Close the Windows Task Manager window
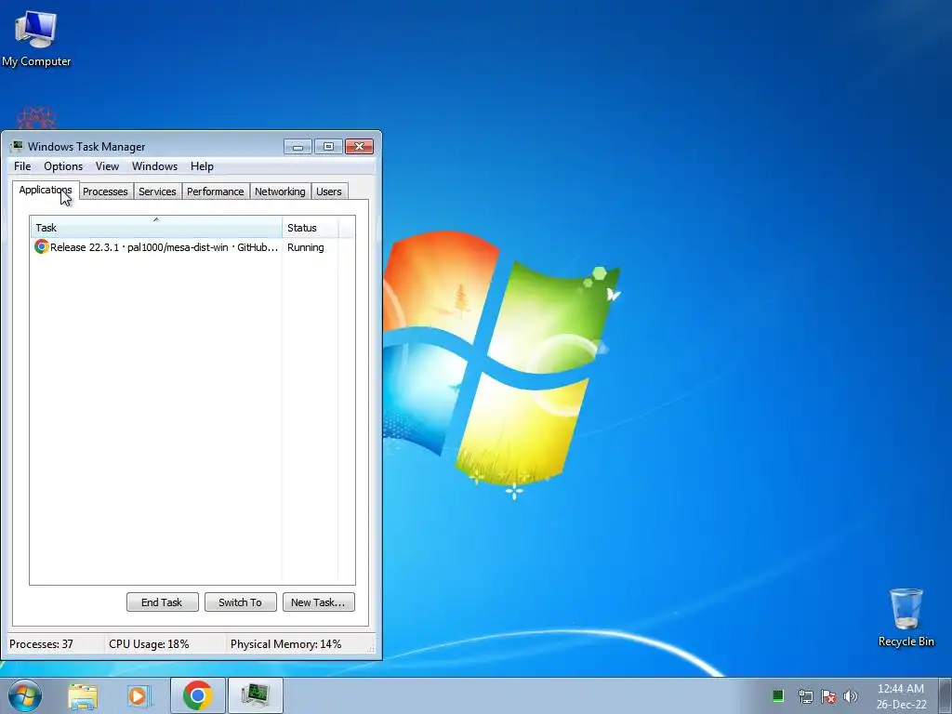 360,147
